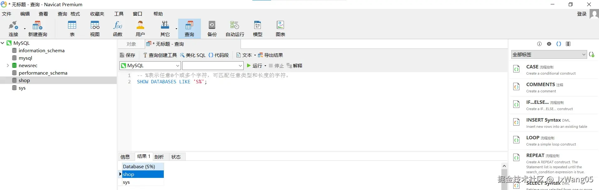Click the 代码段 snippet button
Screen dimensions: 599x190
218,55
